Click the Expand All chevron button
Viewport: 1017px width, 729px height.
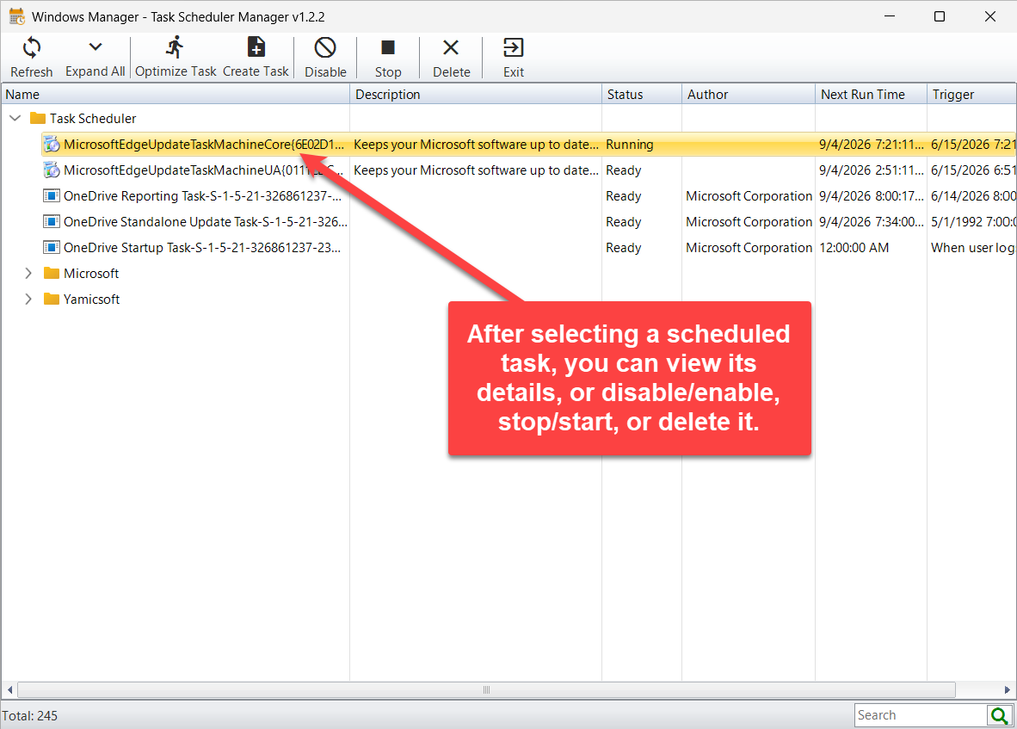[x=96, y=46]
